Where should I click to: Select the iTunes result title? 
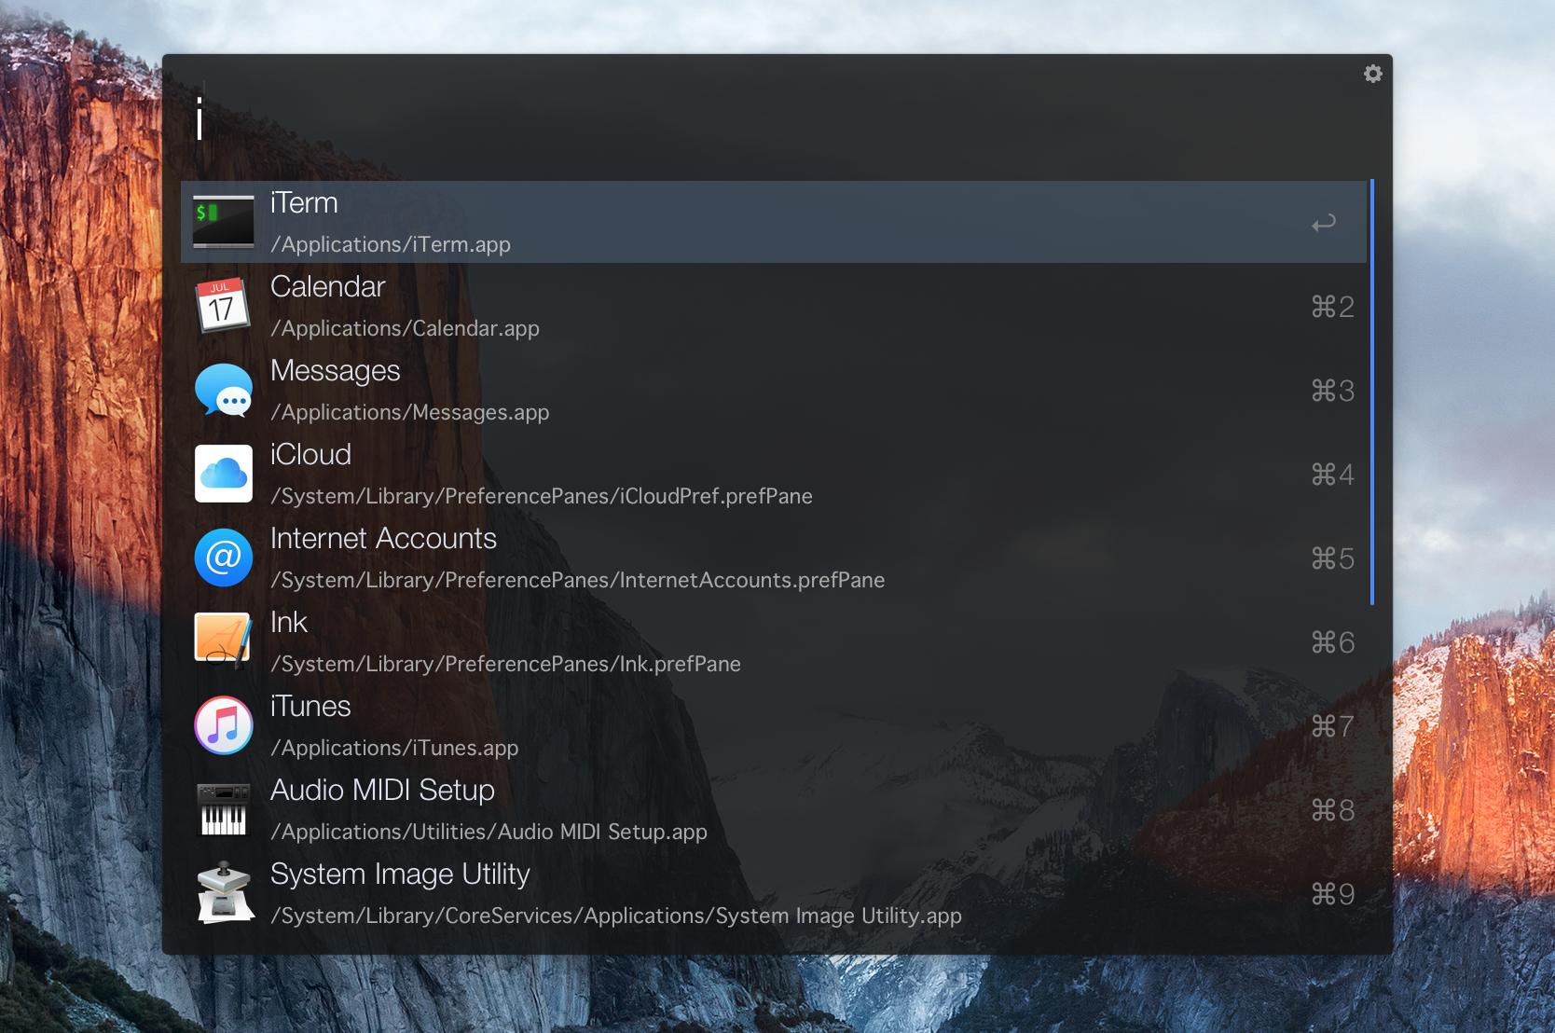[x=310, y=706]
